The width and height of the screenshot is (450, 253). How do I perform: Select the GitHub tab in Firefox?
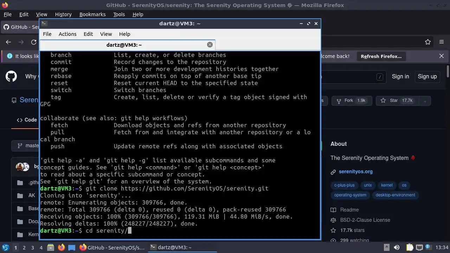20,27
